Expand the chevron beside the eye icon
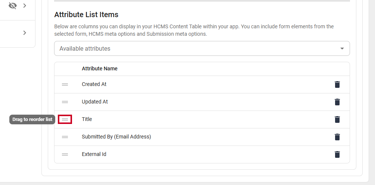Viewport: 375px width, 185px height. pyautogui.click(x=25, y=6)
